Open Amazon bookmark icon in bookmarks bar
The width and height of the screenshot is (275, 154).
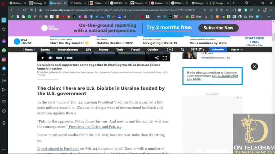click(x=148, y=17)
